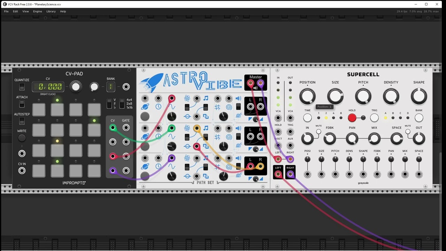Click the POSITION knob on Supercell
446x251 pixels.
tap(307, 97)
